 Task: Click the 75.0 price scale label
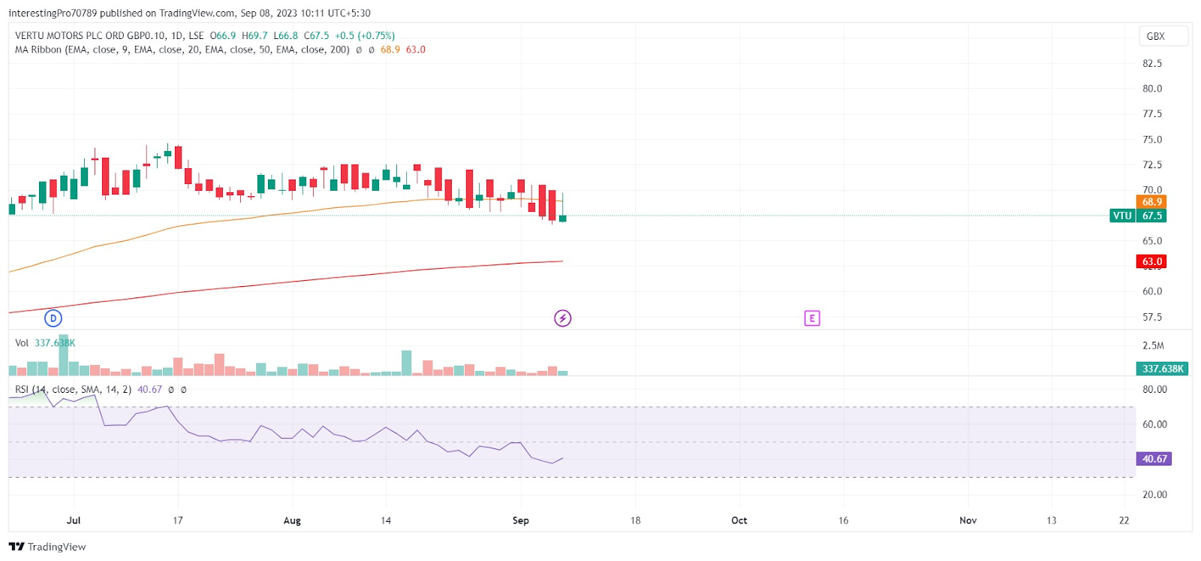pyautogui.click(x=1152, y=140)
